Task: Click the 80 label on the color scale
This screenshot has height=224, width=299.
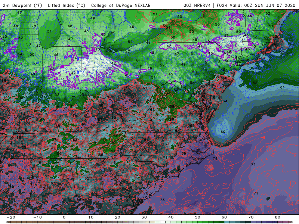Action: click(278, 217)
